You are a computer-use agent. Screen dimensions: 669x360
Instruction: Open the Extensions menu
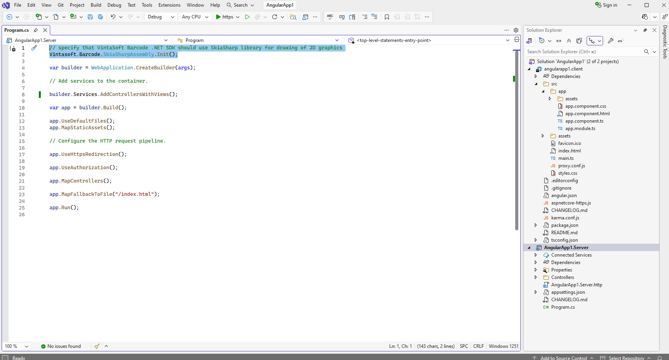[170, 5]
